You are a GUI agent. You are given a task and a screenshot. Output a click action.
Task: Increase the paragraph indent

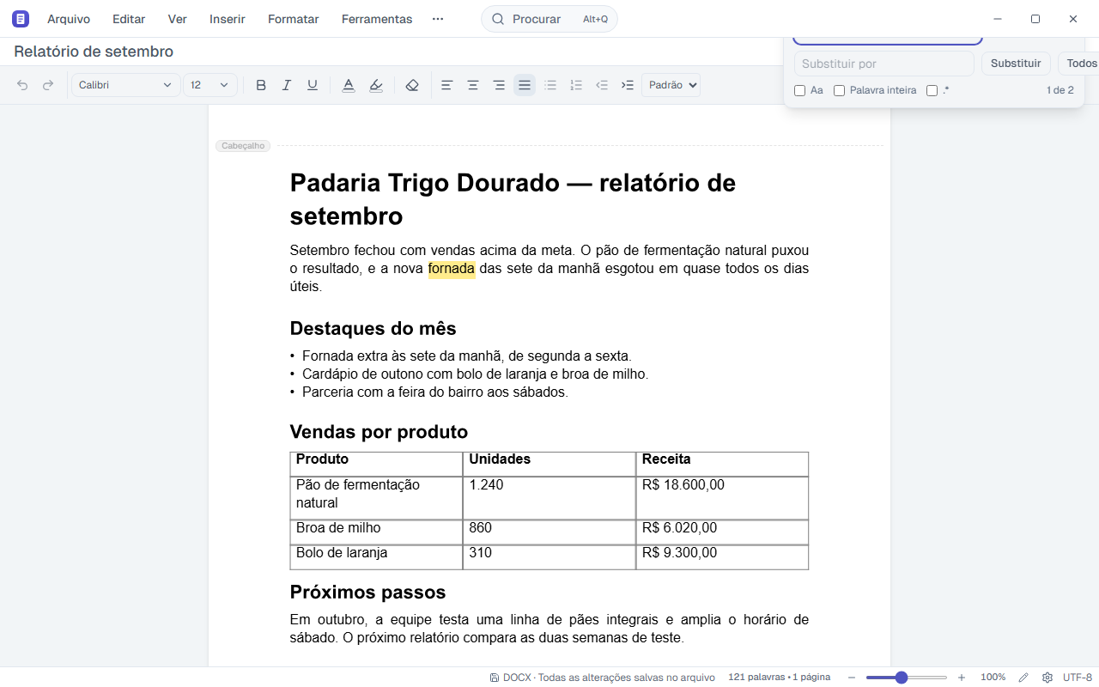click(628, 85)
